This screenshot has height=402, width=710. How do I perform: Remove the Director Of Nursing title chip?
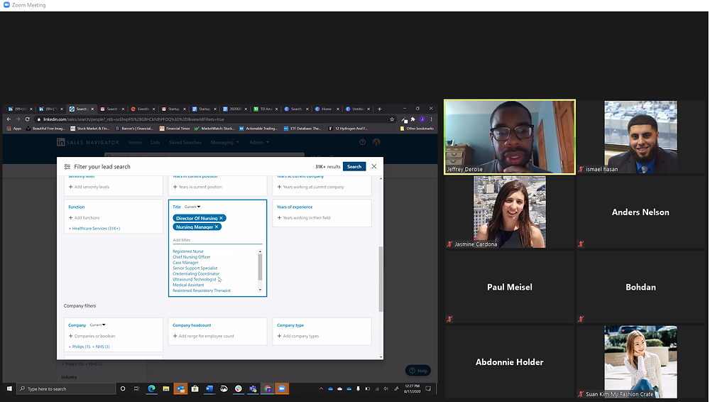(x=221, y=218)
